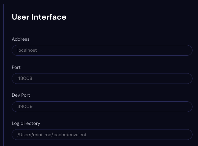Click the Dev Port label text

click(21, 95)
